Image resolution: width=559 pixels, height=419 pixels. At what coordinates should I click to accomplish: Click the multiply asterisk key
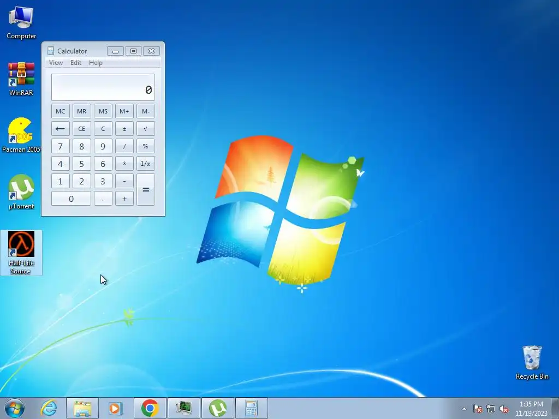[x=124, y=164]
